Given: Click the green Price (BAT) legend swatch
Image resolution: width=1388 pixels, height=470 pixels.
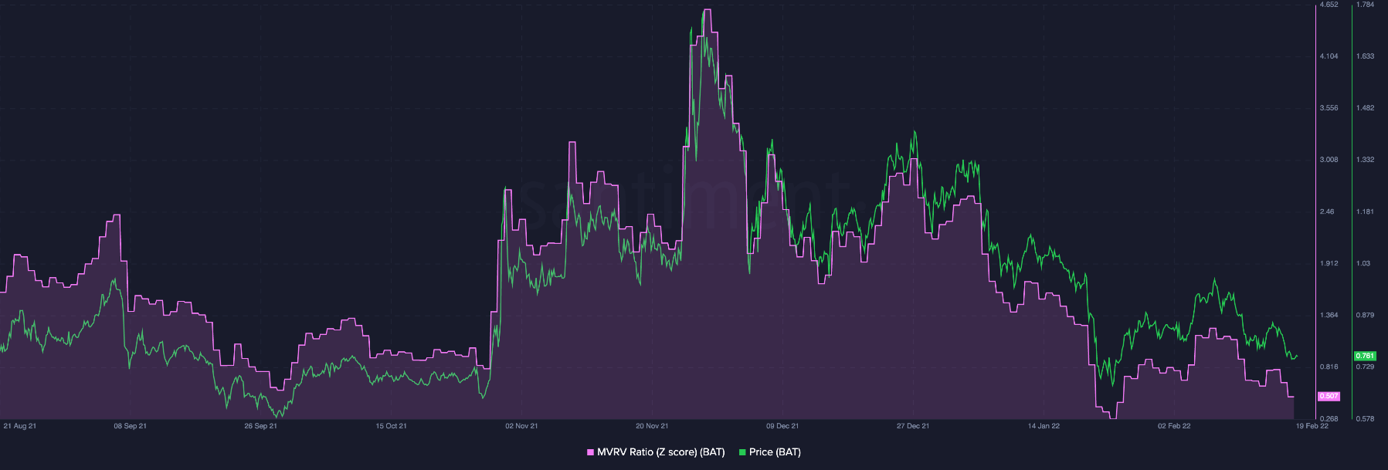Looking at the screenshot, I should point(743,452).
